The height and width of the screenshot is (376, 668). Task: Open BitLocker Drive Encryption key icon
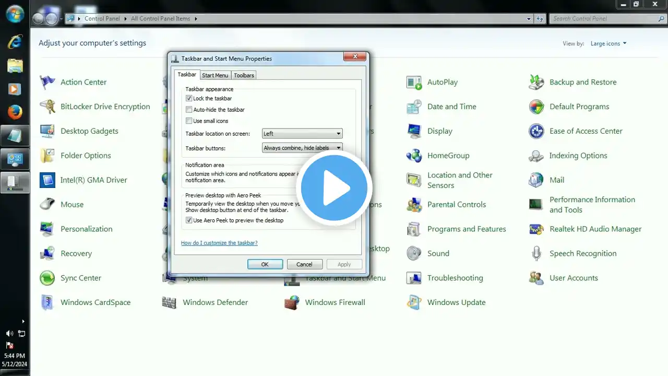pyautogui.click(x=47, y=107)
